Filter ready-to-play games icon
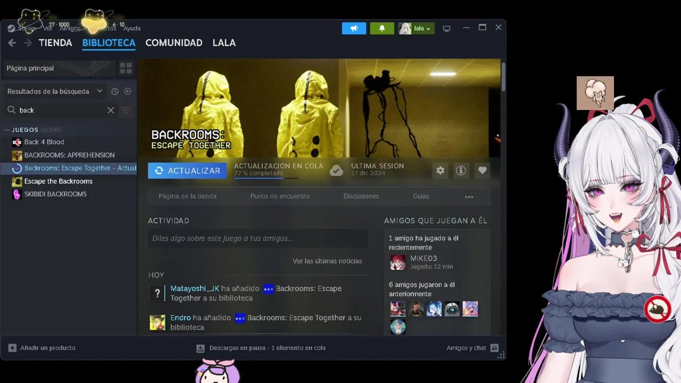The width and height of the screenshot is (681, 383). [x=128, y=91]
